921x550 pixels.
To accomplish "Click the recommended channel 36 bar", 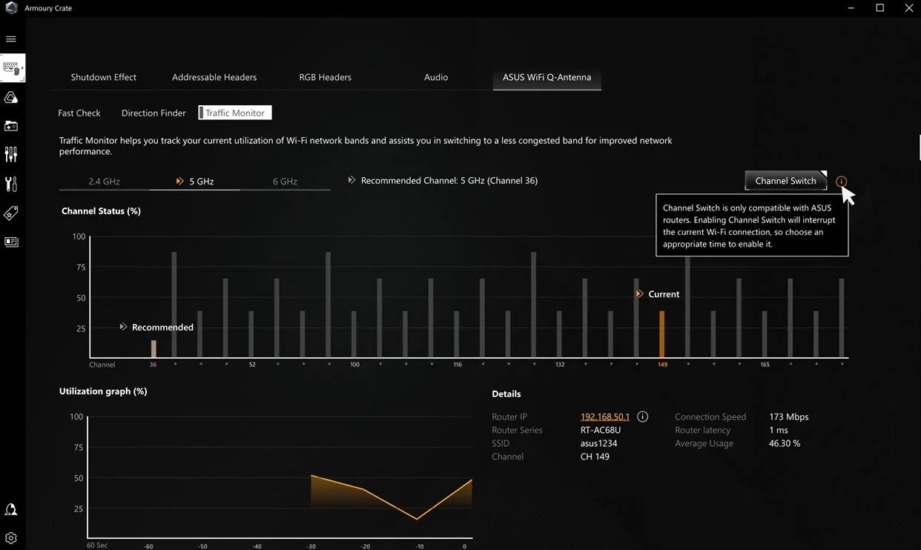I will tap(153, 349).
